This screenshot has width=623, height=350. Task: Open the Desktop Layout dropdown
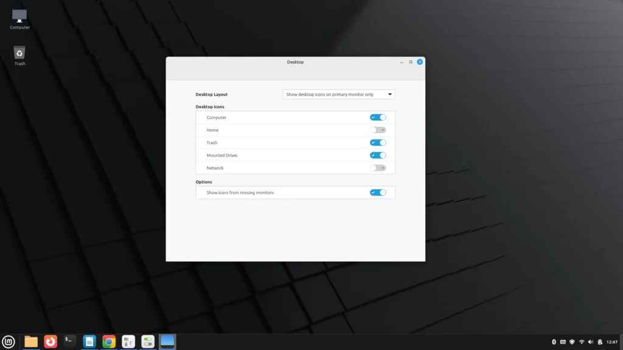tap(338, 94)
